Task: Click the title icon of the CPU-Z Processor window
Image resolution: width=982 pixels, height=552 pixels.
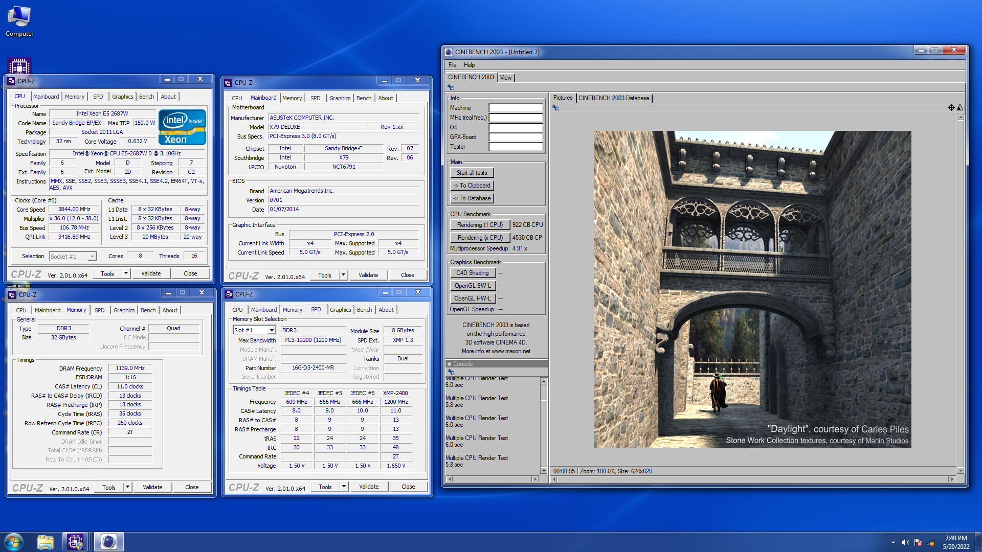Action: tap(11, 81)
